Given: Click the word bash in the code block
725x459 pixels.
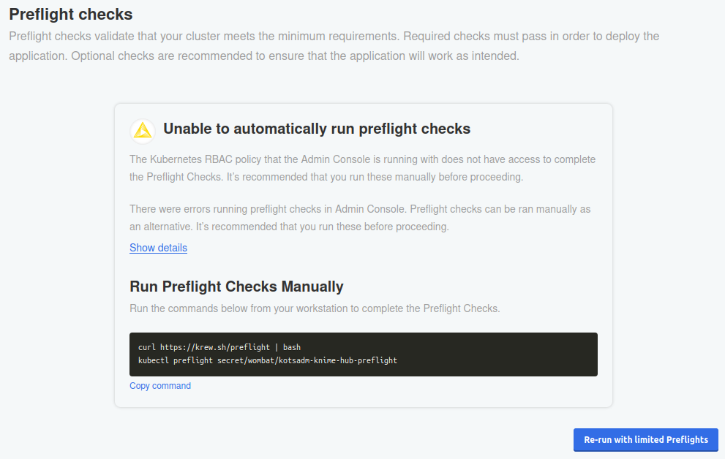Looking at the screenshot, I should [x=292, y=347].
